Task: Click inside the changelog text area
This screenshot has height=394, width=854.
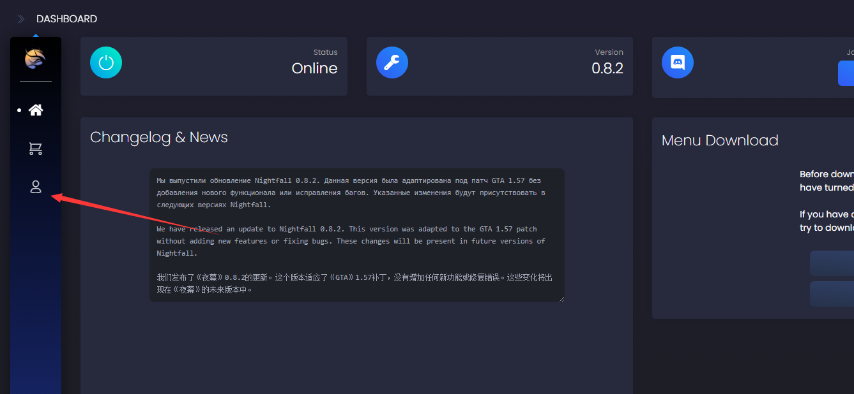Action: tap(357, 235)
